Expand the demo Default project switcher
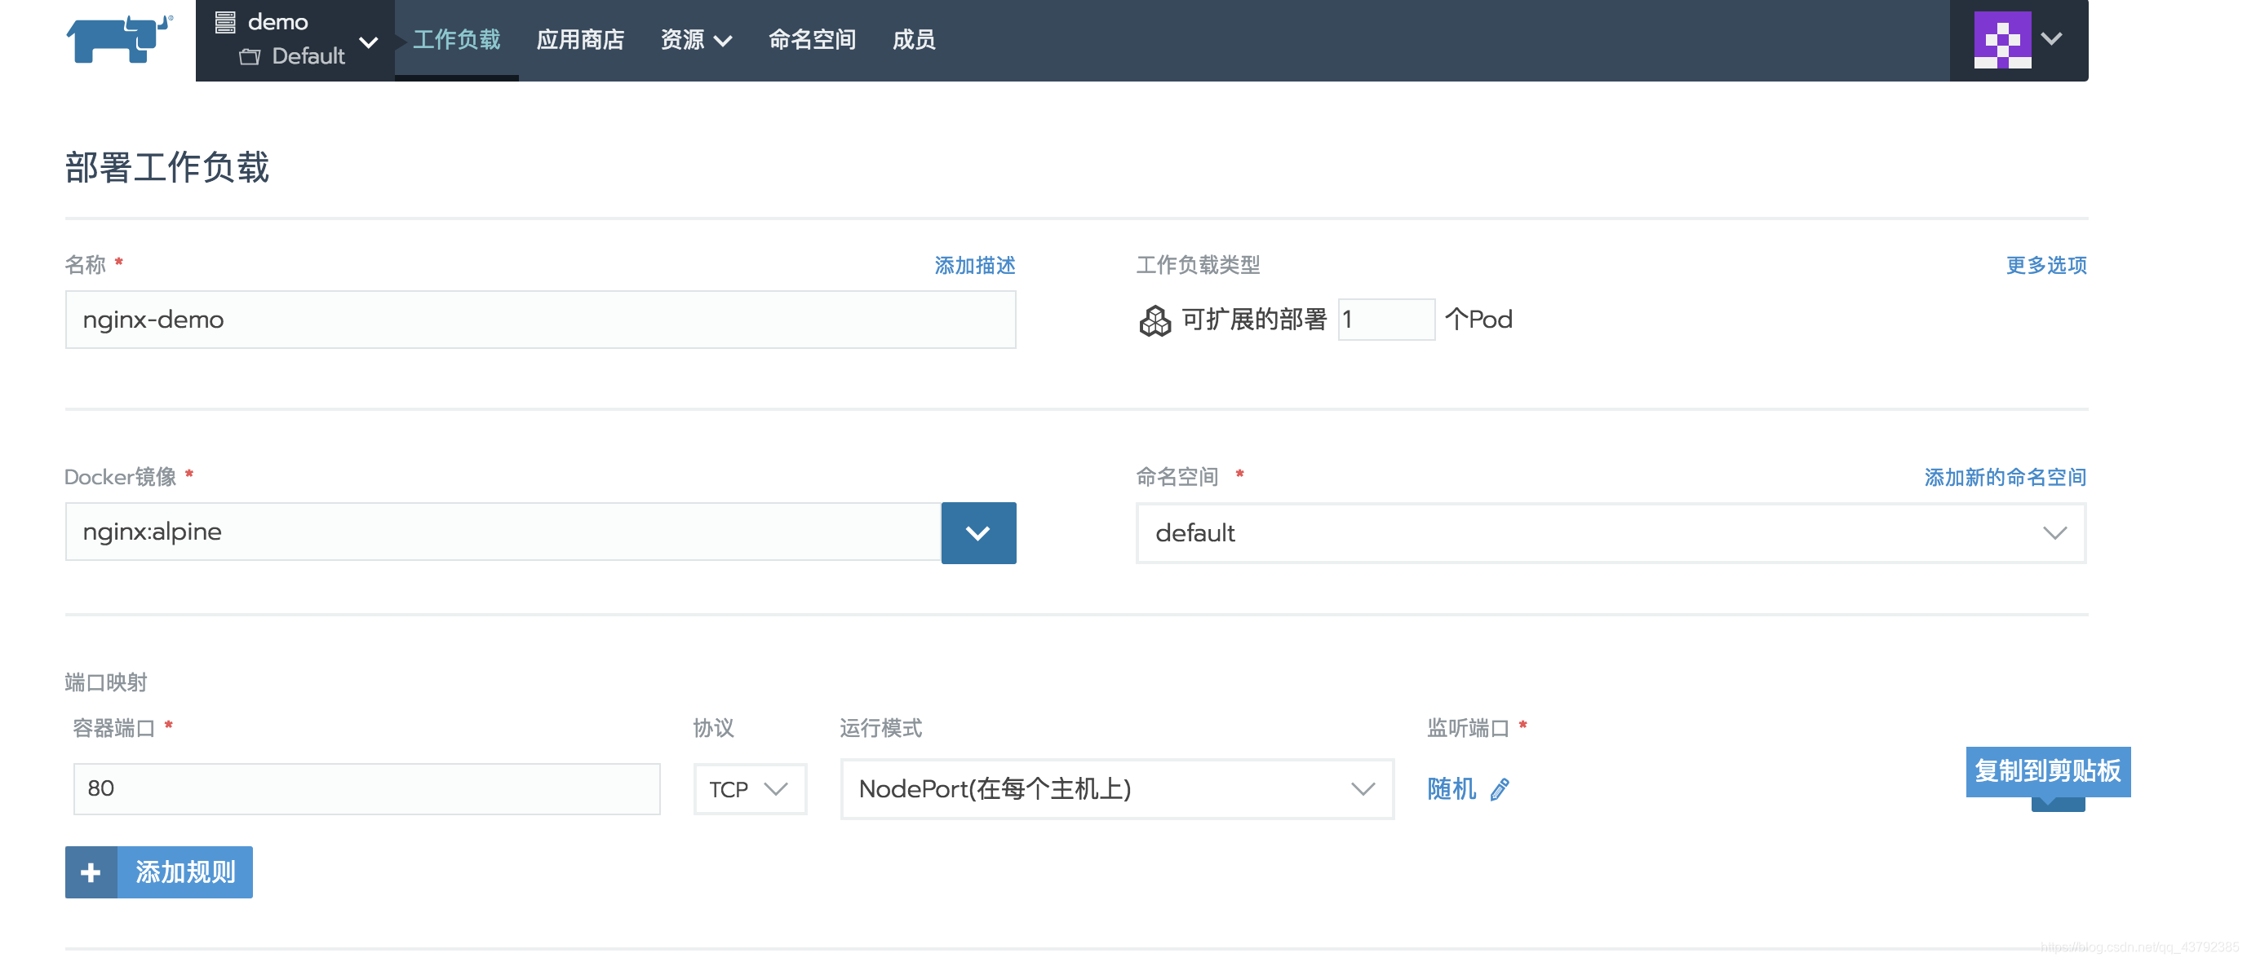The width and height of the screenshot is (2247, 962). tap(368, 41)
